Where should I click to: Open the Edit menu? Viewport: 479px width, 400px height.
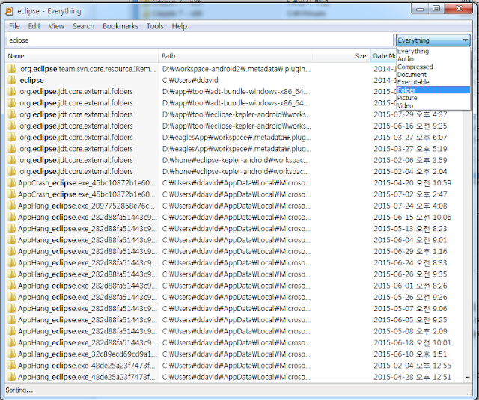(x=34, y=26)
